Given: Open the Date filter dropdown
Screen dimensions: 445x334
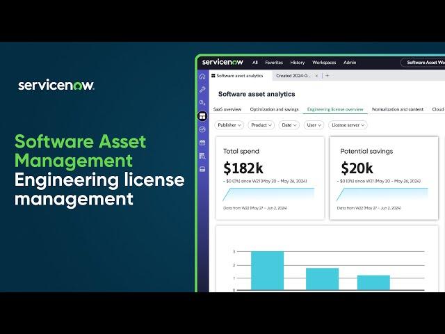Looking at the screenshot, I should pos(289,125).
